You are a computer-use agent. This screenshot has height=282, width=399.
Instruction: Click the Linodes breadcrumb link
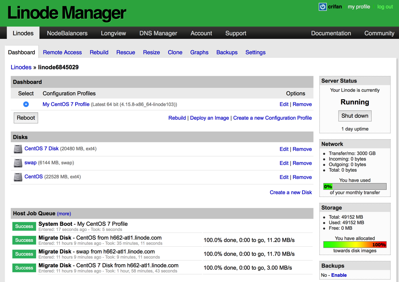[x=21, y=67]
